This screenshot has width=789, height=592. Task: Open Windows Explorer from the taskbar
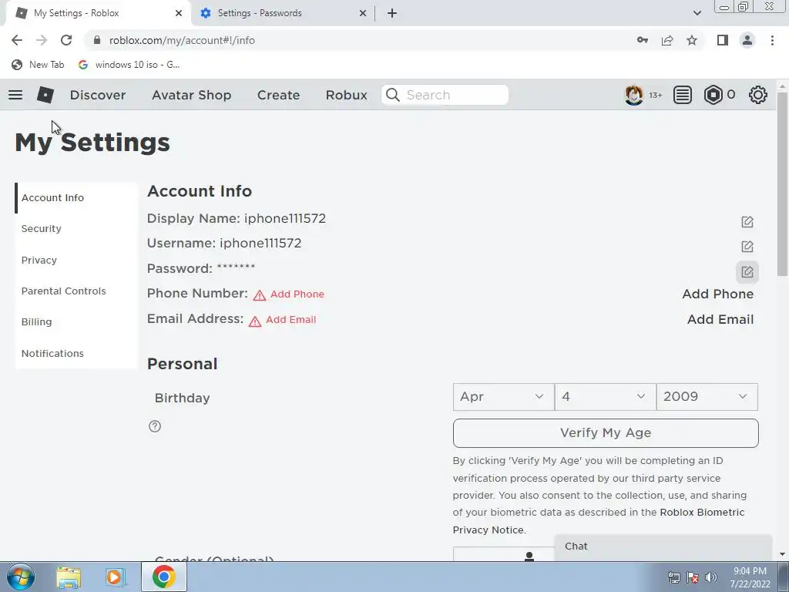(69, 577)
